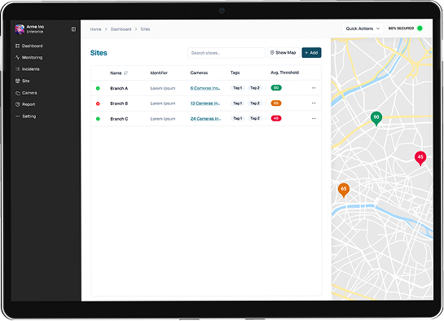
Task: Click the Monitoring pulse icon
Action: [18, 58]
